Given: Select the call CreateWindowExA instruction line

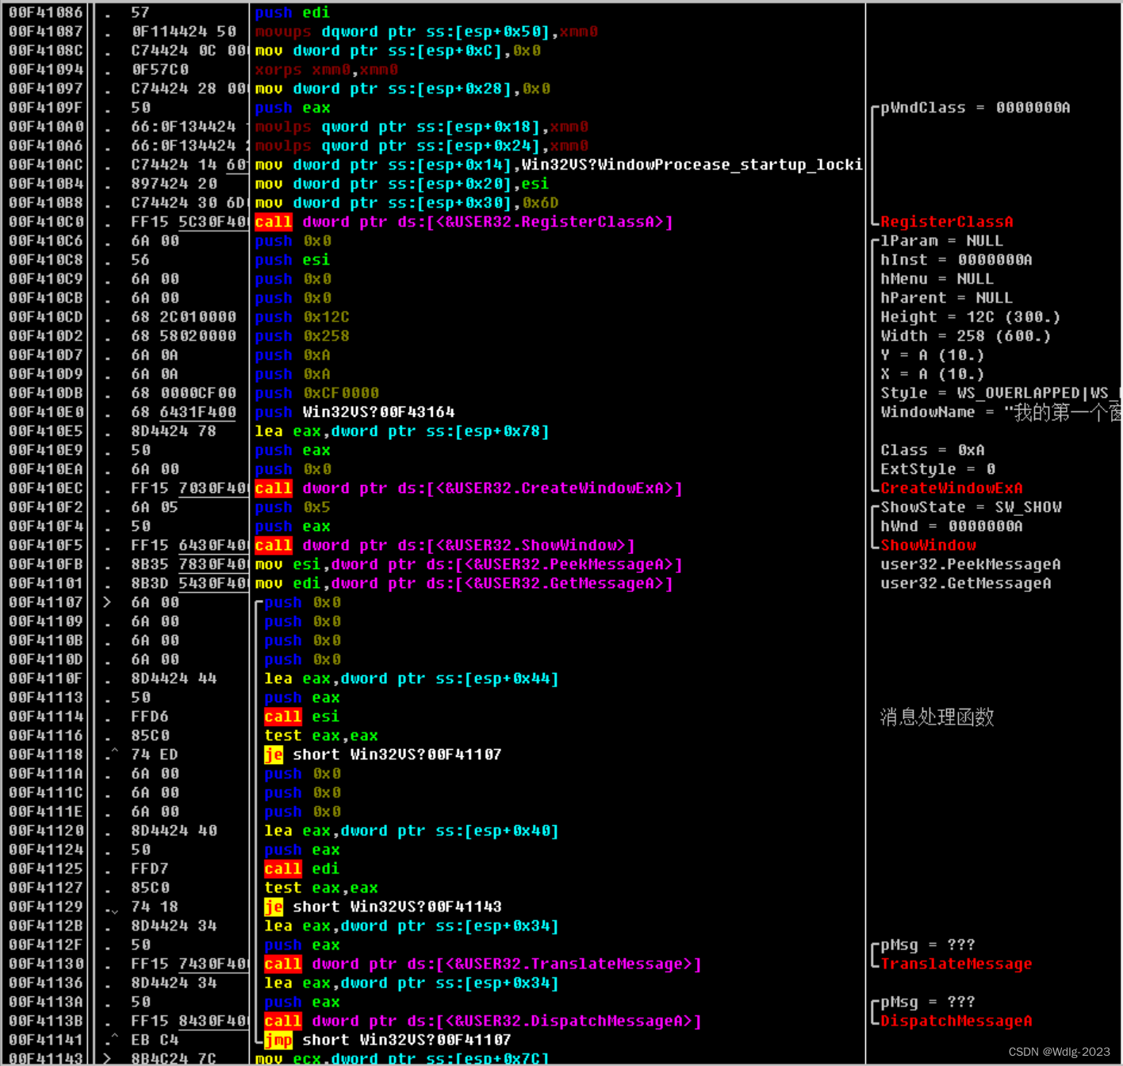Looking at the screenshot, I should pos(469,488).
